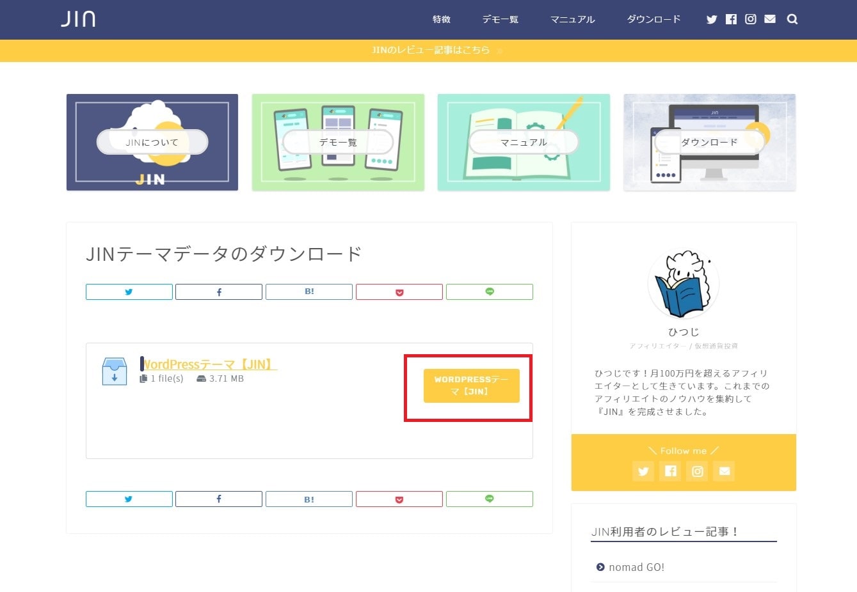Share via bottom Hatena B! button
The height and width of the screenshot is (592, 857).
(309, 499)
